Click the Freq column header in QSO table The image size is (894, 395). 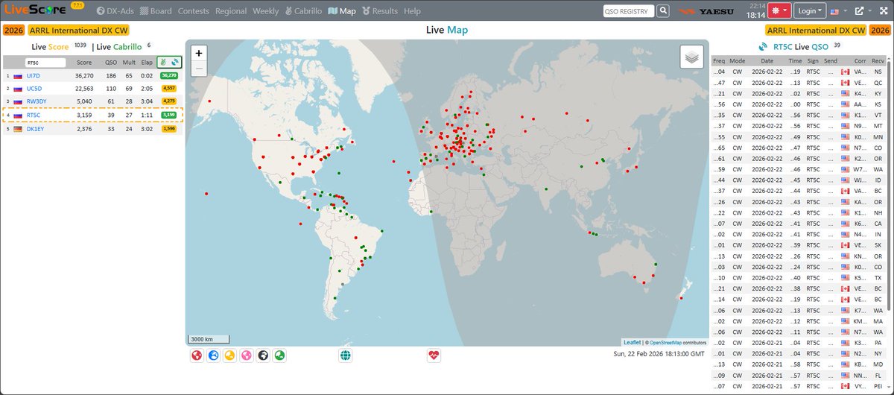[719, 60]
